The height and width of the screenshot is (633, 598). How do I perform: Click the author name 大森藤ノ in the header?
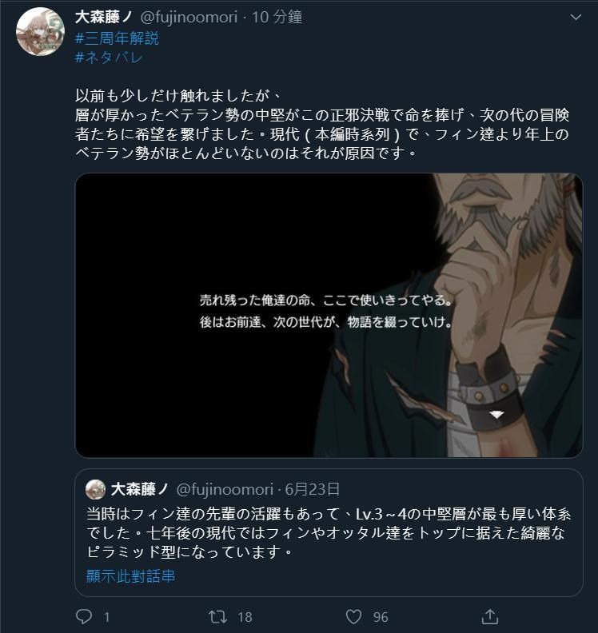(104, 17)
